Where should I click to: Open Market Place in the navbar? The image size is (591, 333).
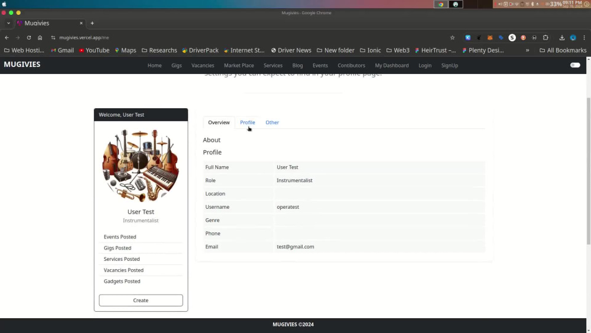pos(239,66)
